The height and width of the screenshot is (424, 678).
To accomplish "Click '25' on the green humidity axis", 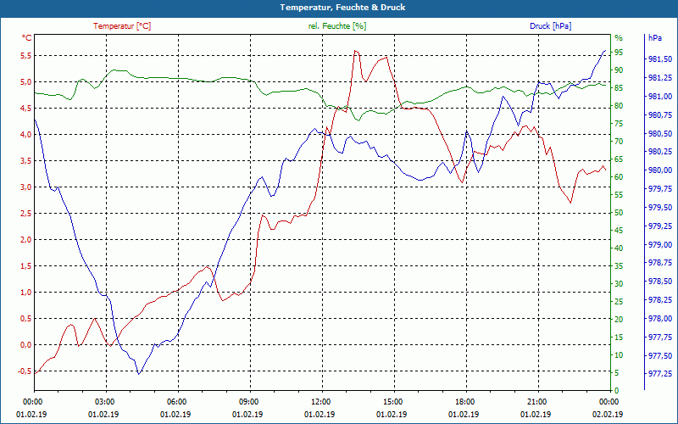I will coord(619,302).
